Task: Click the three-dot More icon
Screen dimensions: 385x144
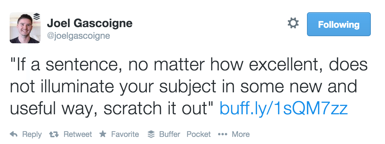Action: click(x=222, y=134)
